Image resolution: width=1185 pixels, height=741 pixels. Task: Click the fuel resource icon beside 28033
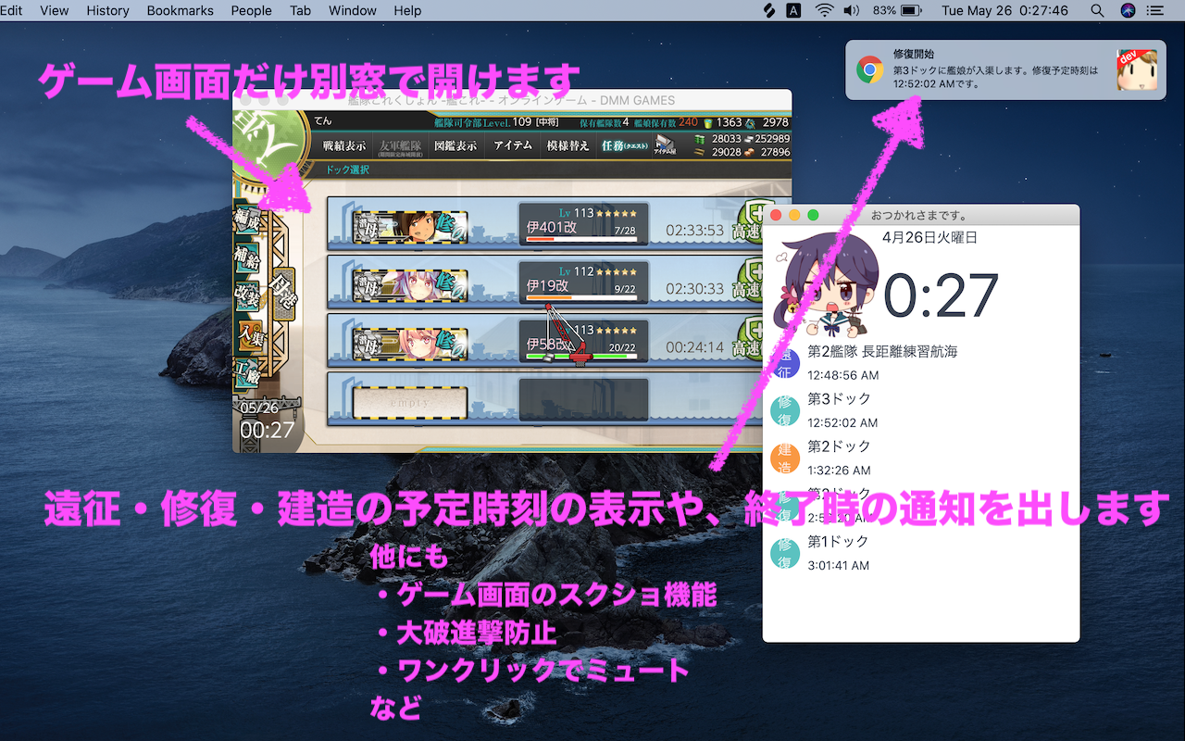(x=698, y=139)
